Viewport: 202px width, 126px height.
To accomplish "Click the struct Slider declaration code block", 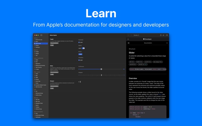I will (x=148, y=69).
